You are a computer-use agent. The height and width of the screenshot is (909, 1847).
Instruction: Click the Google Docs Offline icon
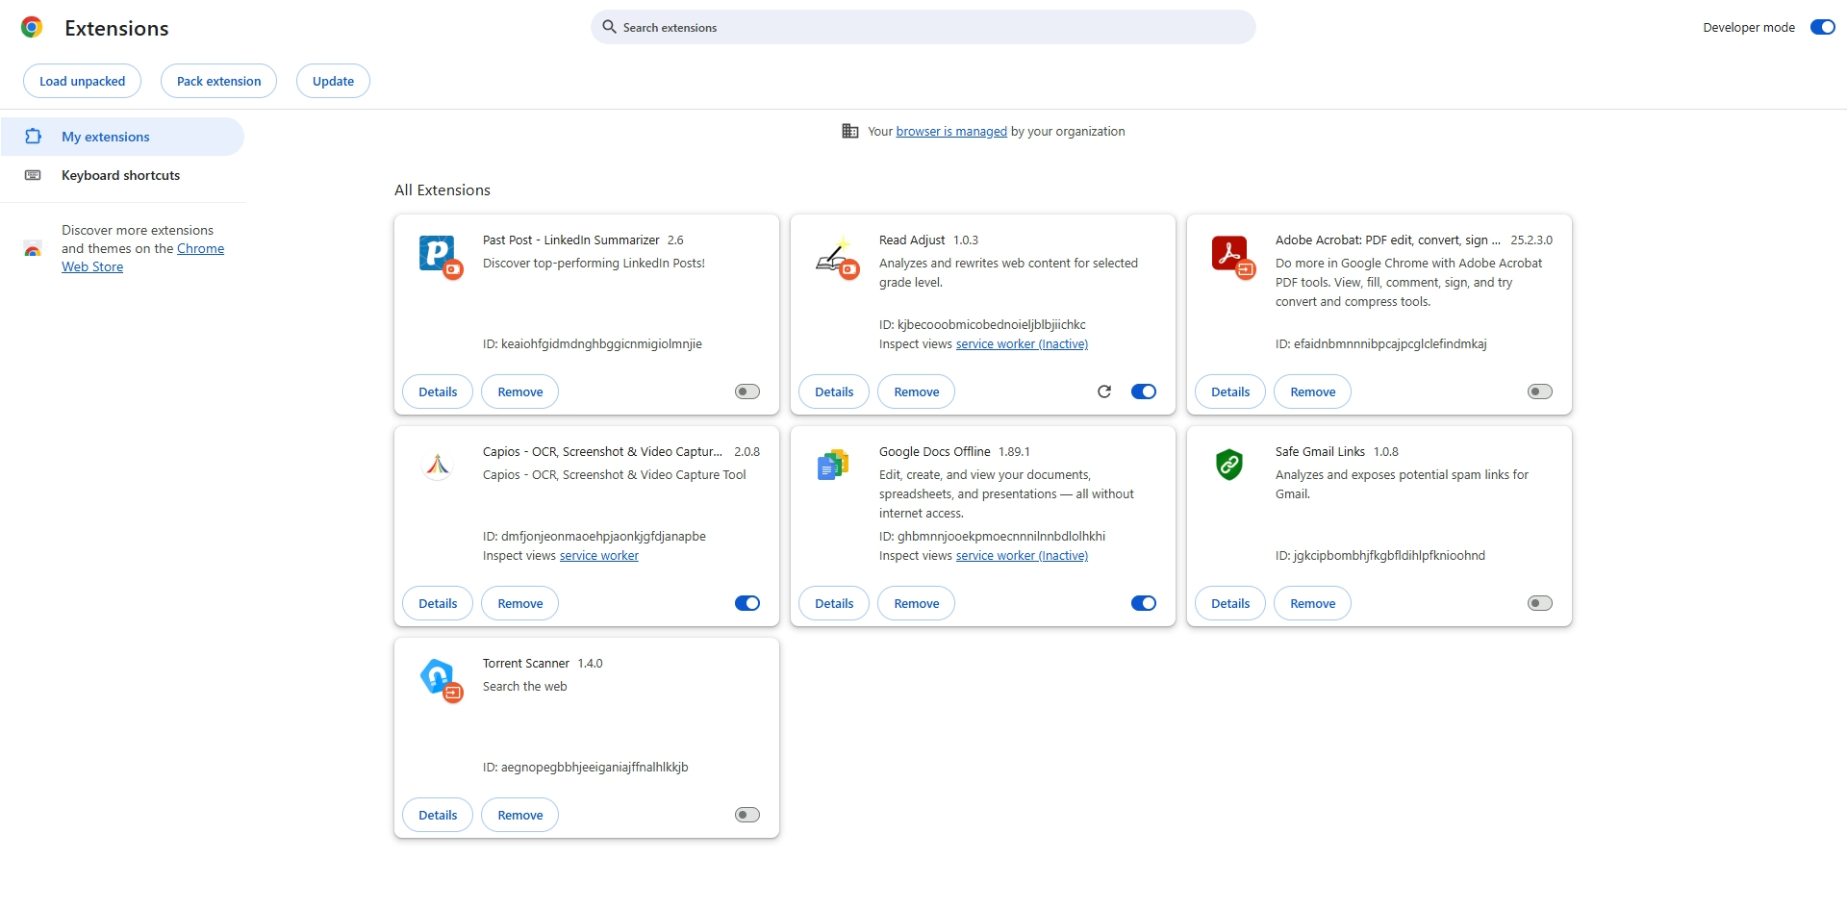tap(833, 466)
